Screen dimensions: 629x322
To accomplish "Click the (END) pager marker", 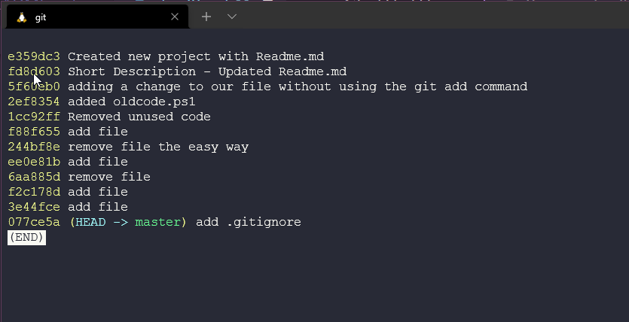I will pyautogui.click(x=26, y=237).
